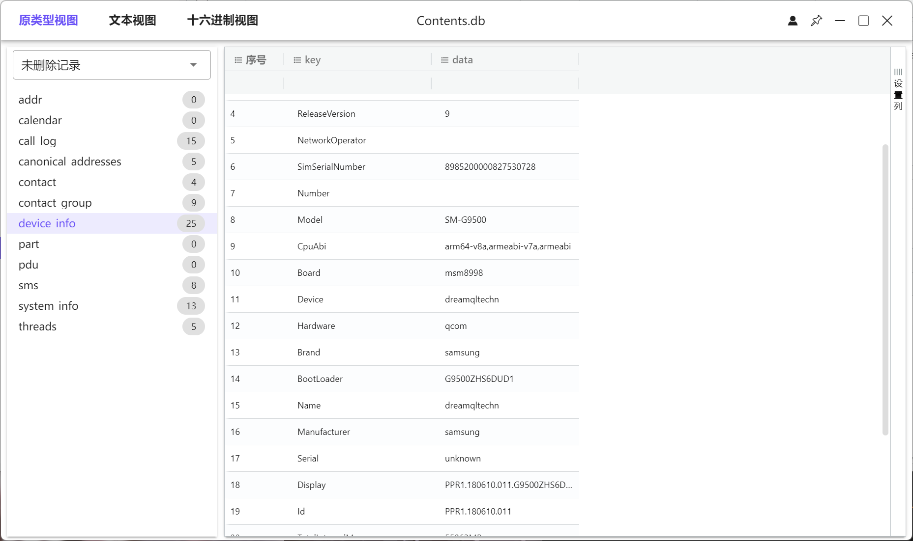Click the key column filter field

click(x=357, y=83)
